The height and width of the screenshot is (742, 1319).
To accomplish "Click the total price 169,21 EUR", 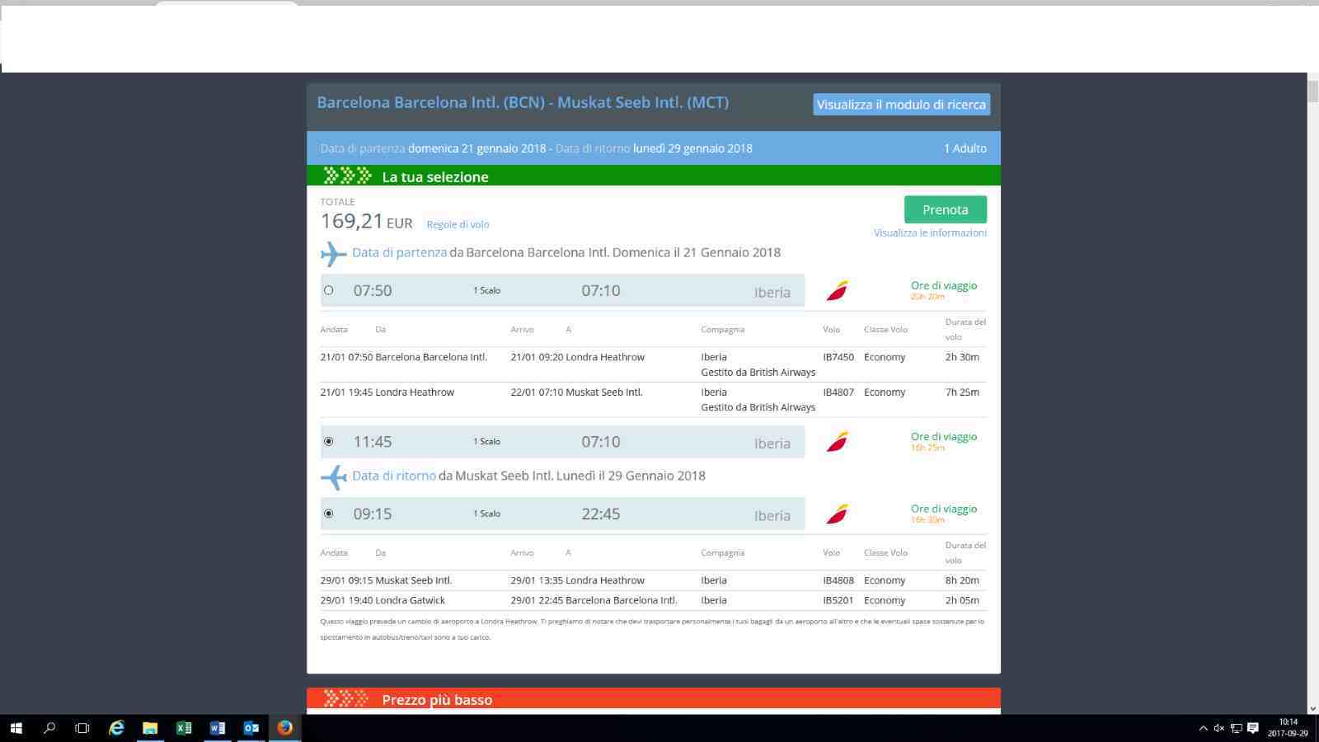I will click(366, 222).
